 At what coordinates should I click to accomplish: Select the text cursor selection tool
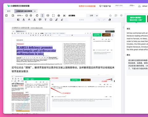click(x=42, y=16)
